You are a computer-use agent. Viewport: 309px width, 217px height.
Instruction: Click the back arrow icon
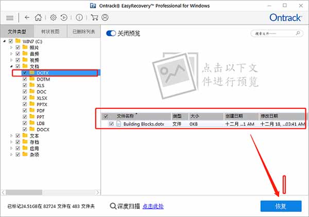click(x=26, y=17)
